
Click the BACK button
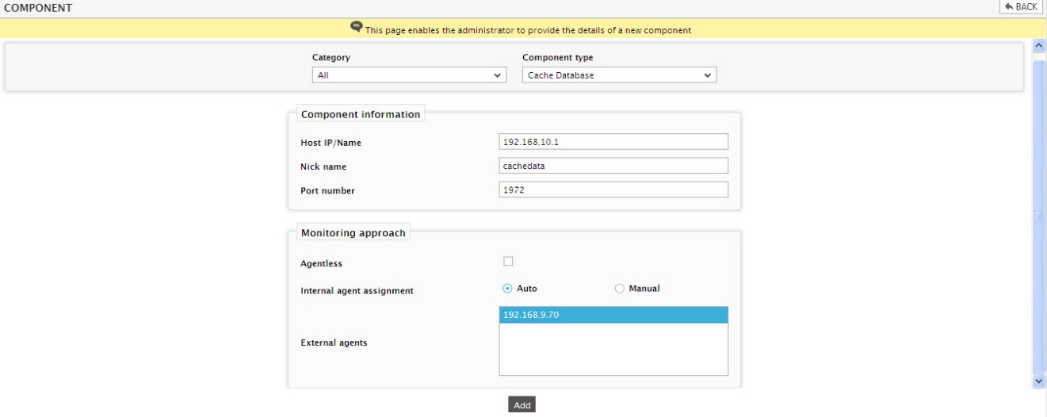[1022, 6]
